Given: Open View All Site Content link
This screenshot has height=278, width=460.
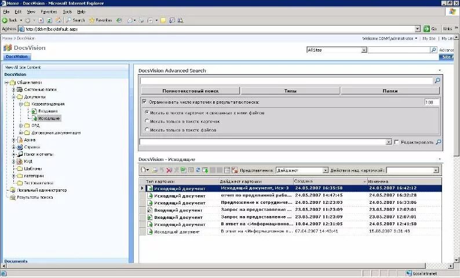Looking at the screenshot, I should [23, 67].
